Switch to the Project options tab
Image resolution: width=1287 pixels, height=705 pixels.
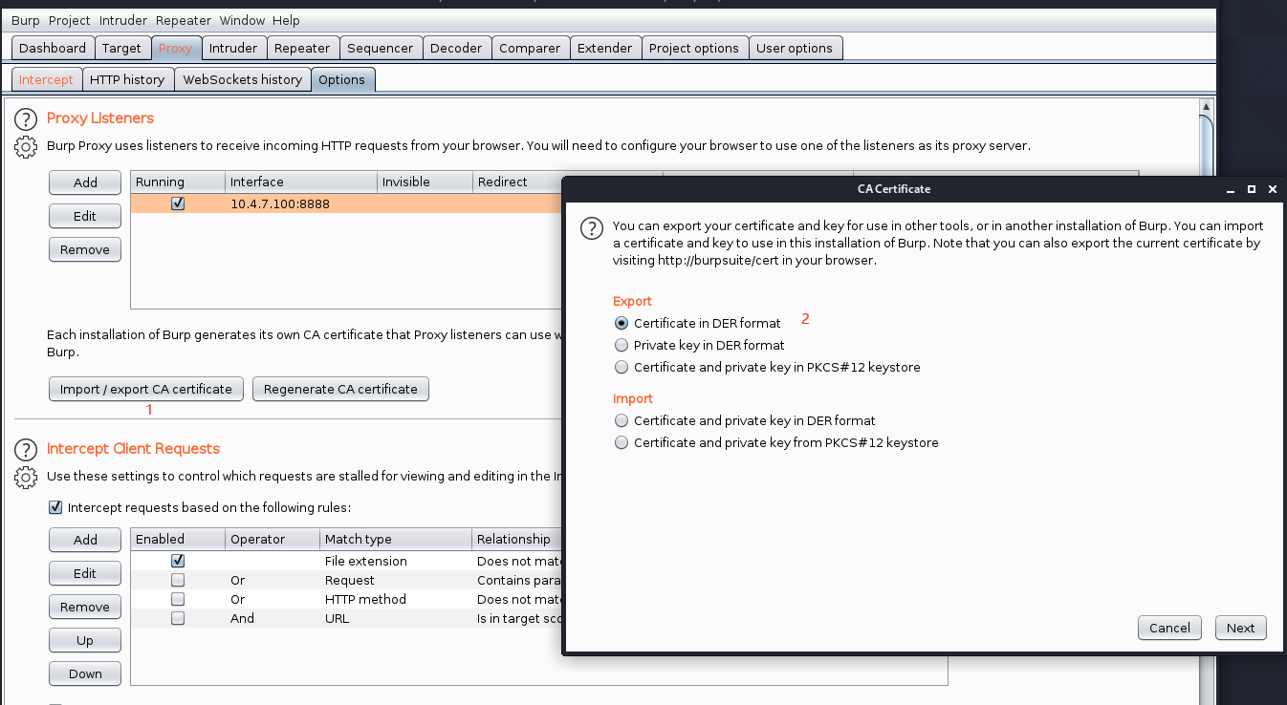(694, 48)
